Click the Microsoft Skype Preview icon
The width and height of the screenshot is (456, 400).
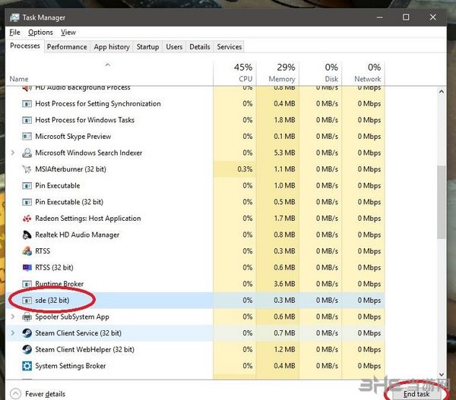(27, 136)
